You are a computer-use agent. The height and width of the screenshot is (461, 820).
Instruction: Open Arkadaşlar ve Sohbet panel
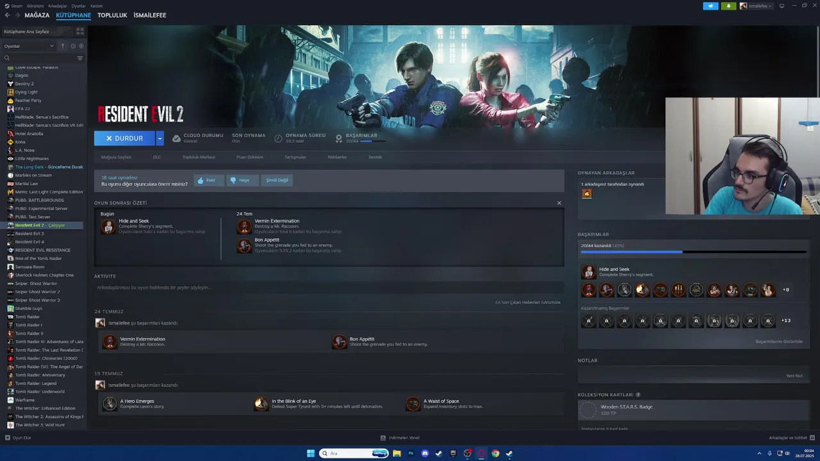click(x=791, y=438)
